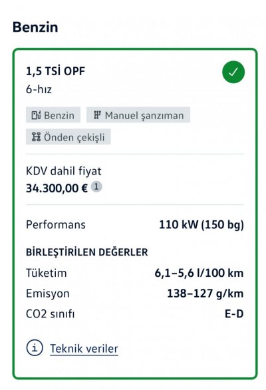Click the drivetrain icon beside Önden çekişli

(x=36, y=137)
